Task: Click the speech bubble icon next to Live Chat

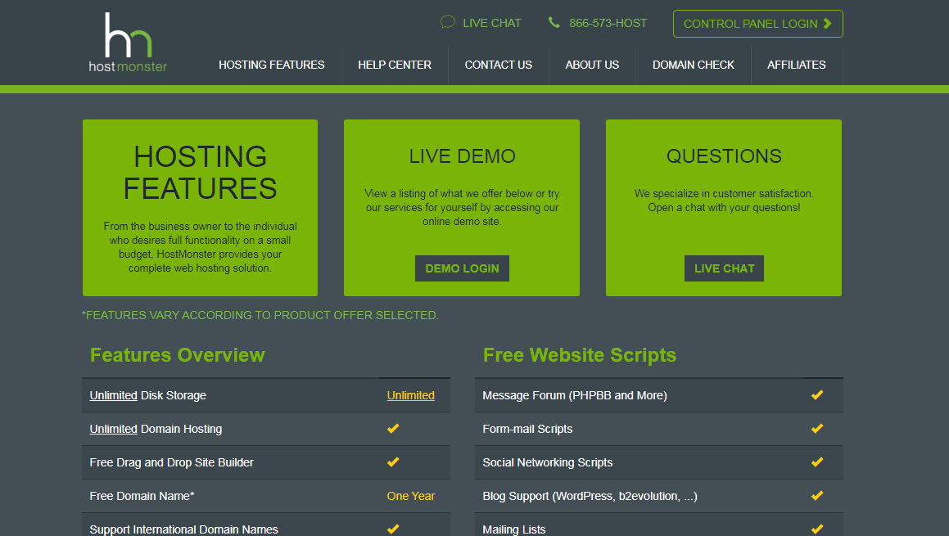Action: [x=446, y=22]
